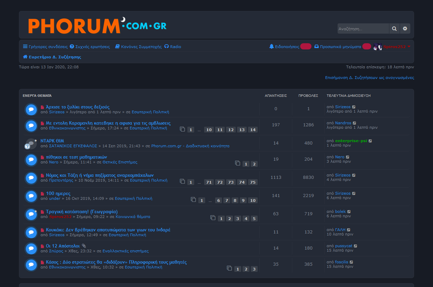Click the notifications bell icon
Viewport: 433px width, 287px height.
point(271,47)
